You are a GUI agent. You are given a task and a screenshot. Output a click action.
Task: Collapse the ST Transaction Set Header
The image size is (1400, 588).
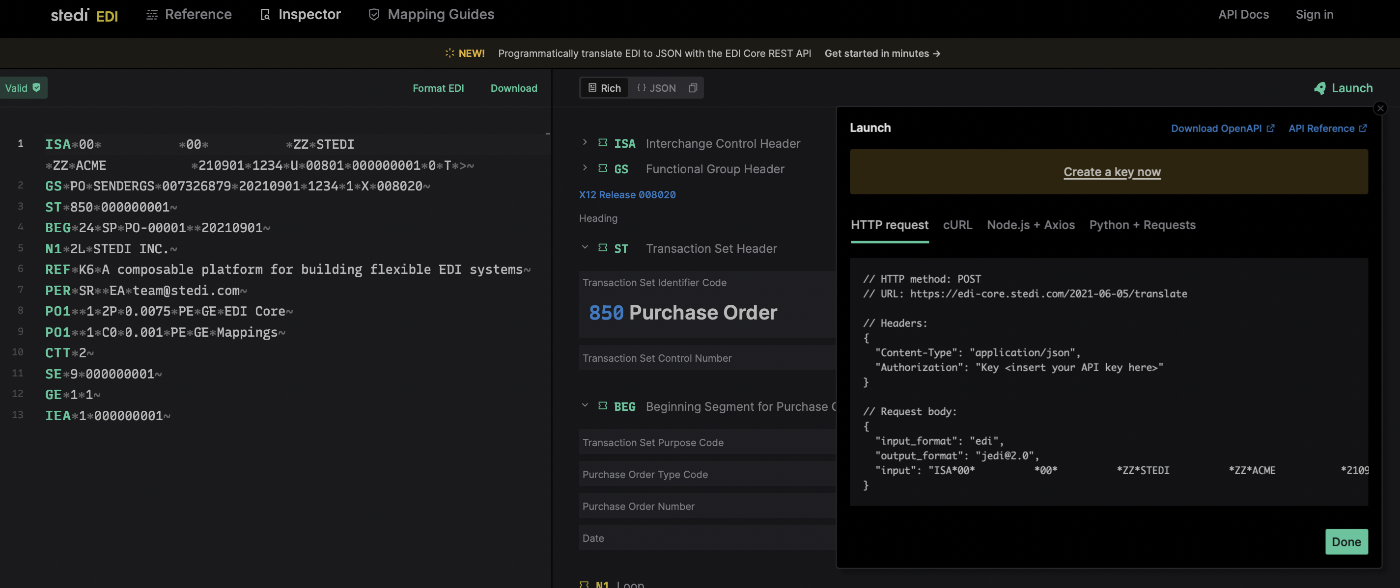coord(585,247)
